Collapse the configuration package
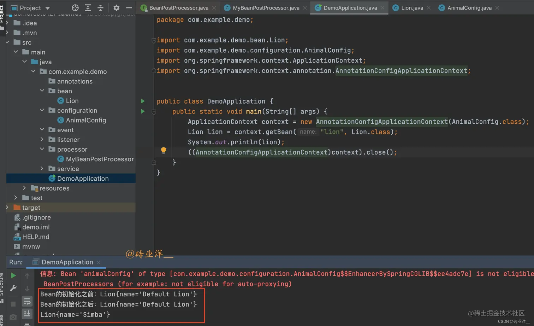 coord(42,110)
